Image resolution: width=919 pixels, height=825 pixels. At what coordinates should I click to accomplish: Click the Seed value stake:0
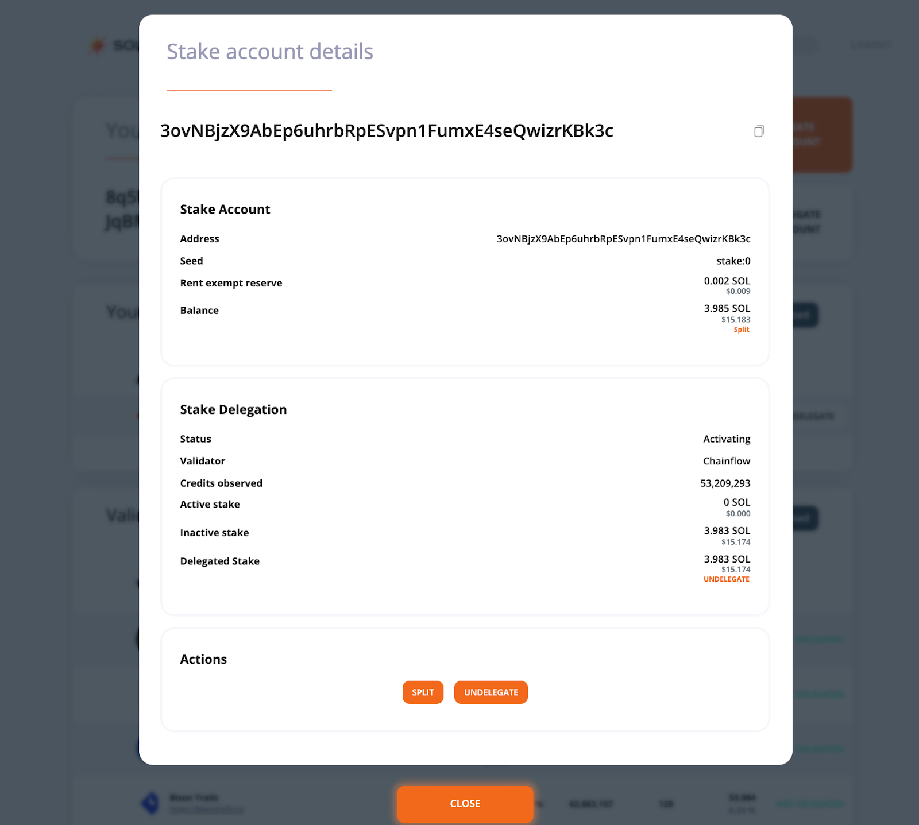(x=733, y=261)
